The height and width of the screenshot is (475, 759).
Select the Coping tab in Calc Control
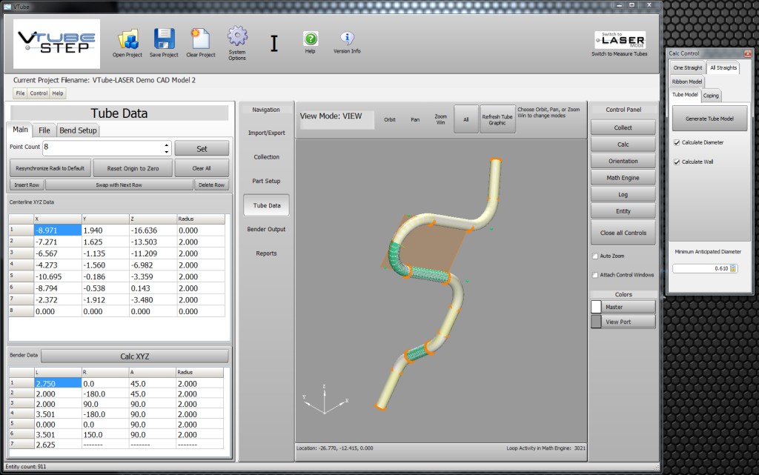pyautogui.click(x=711, y=96)
